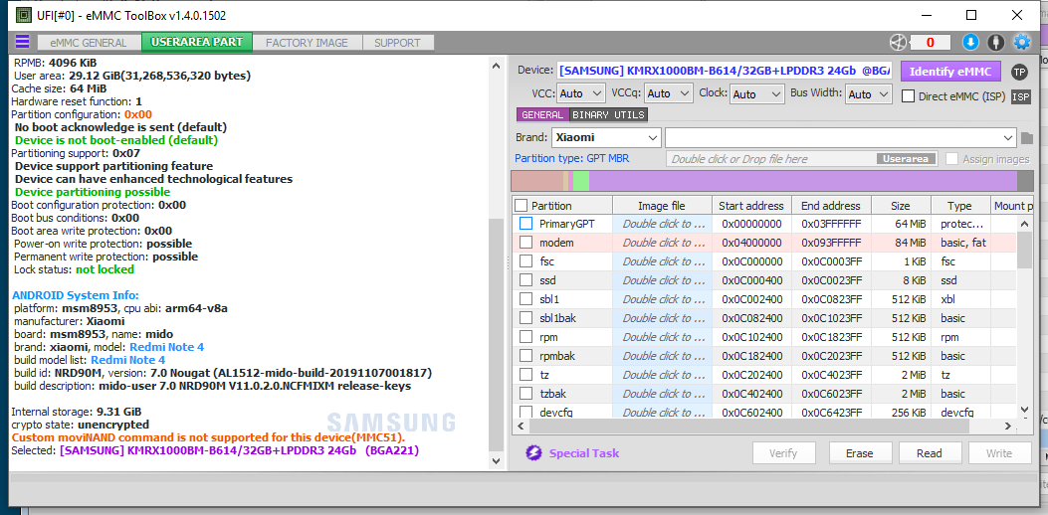Click the large purple userdata partition bar segment

(x=803, y=181)
